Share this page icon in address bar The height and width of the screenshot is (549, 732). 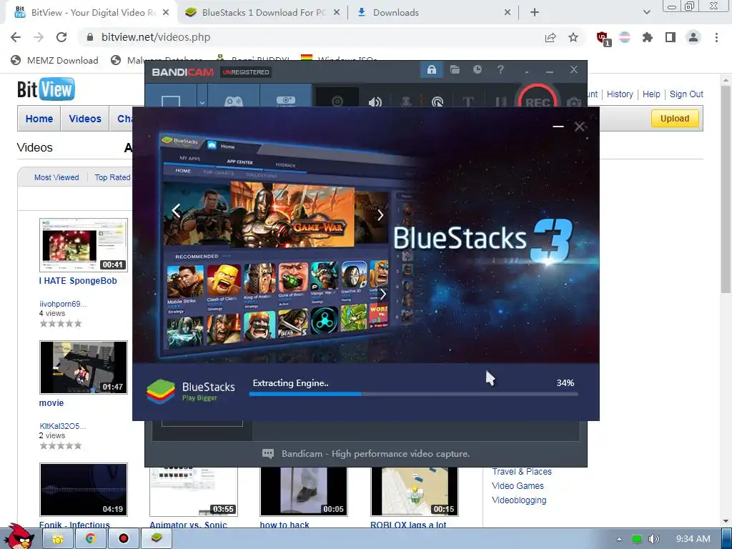pos(550,37)
